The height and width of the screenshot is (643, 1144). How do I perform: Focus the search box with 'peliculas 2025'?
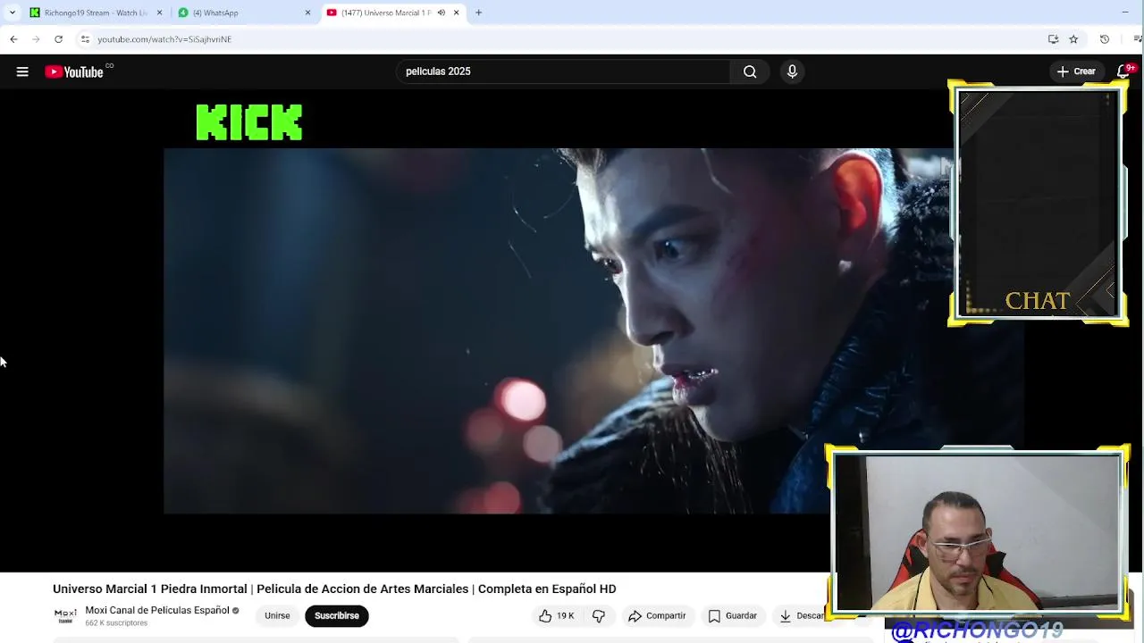(x=563, y=71)
